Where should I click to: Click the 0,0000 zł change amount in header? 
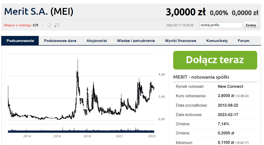click(x=245, y=13)
